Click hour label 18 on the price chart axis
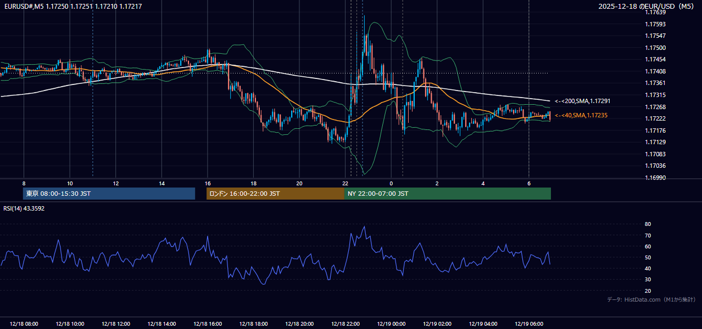 pos(254,183)
